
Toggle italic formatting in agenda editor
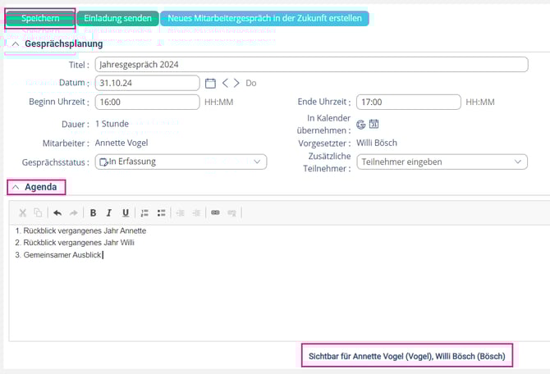pos(109,212)
